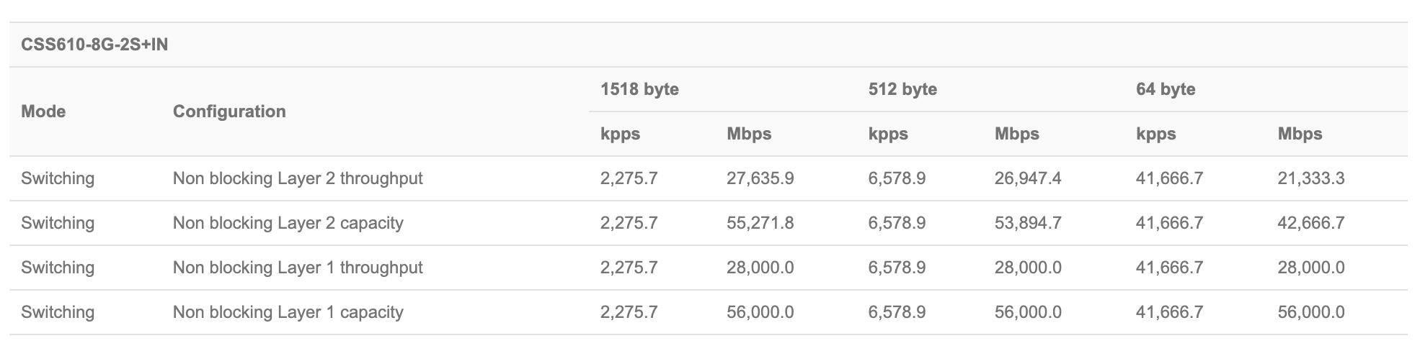
Task: Click the 26,947.4 Mbps value
Action: [x=1028, y=178]
